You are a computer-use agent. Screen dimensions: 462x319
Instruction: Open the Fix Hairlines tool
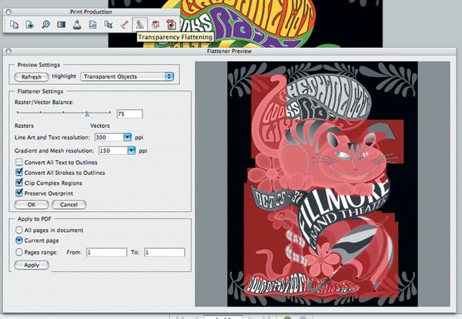click(x=124, y=25)
